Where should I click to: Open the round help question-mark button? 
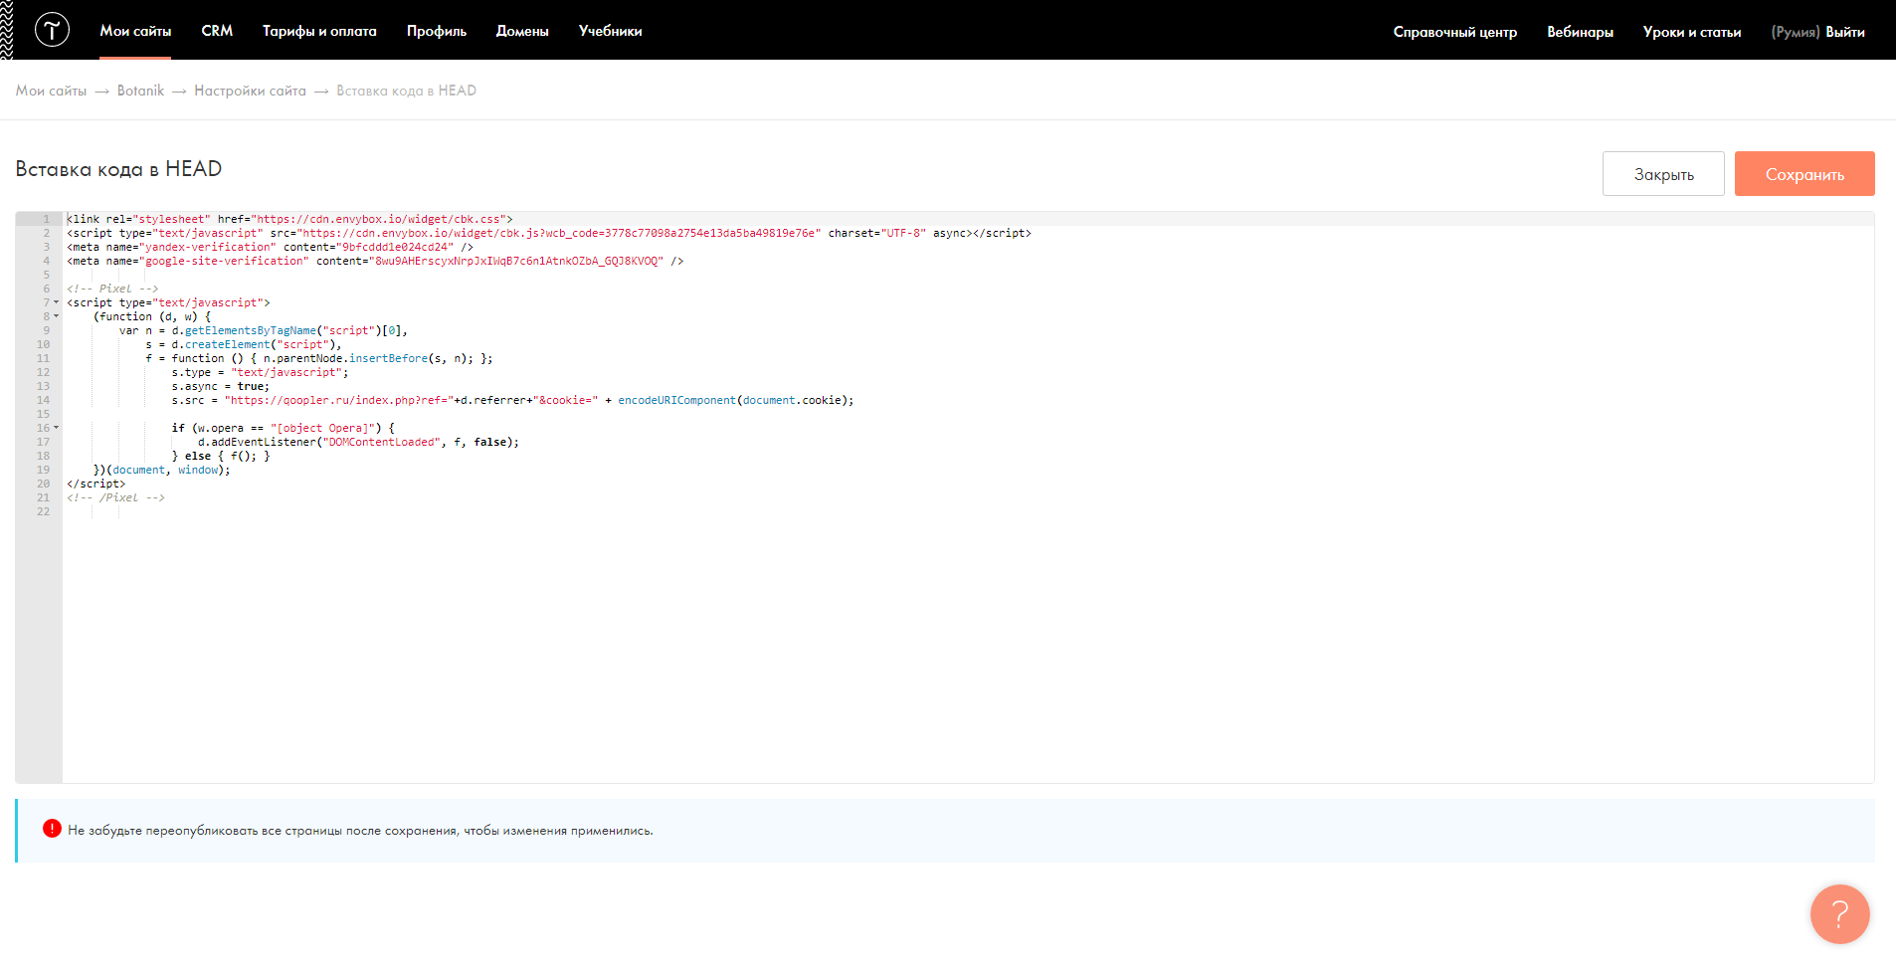tap(1839, 913)
